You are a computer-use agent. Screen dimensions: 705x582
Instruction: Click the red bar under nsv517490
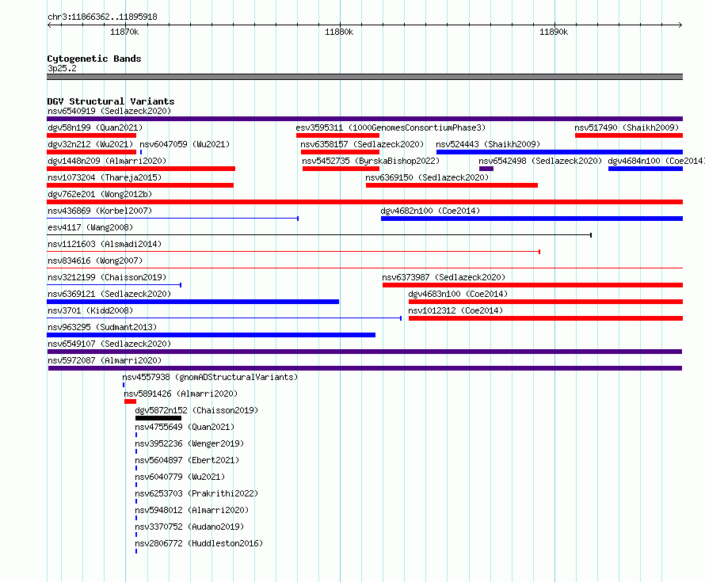tap(629, 135)
